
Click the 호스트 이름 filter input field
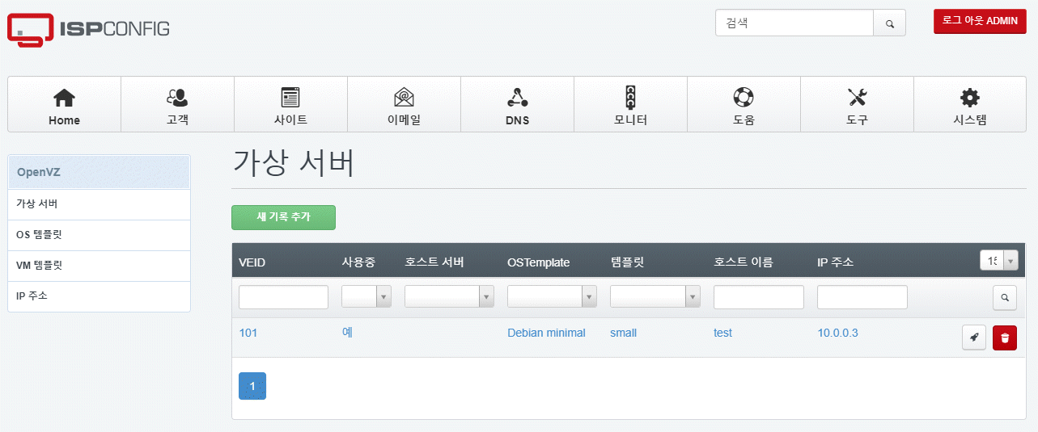pyautogui.click(x=758, y=297)
